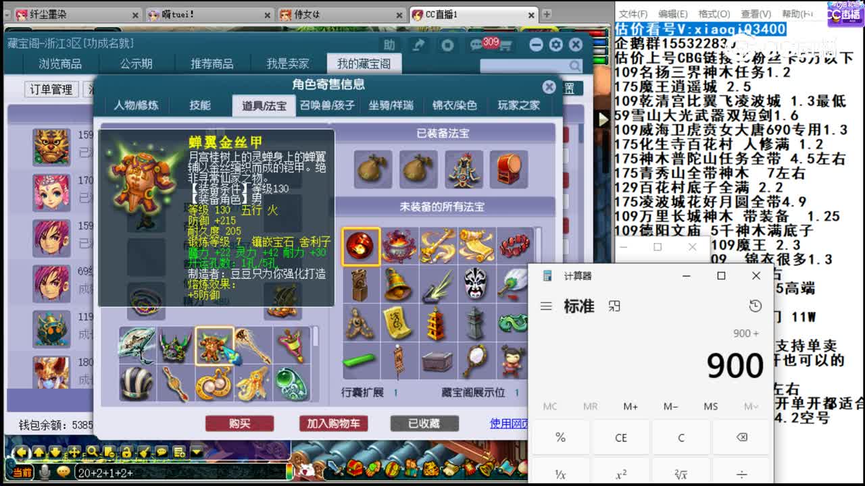Click calculator CE button

click(620, 437)
